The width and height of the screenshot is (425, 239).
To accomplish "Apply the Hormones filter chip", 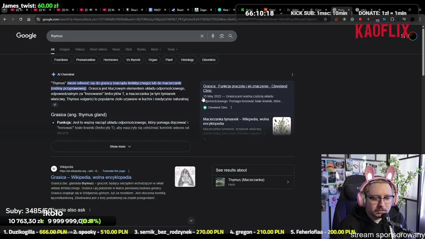I will 111,60.
